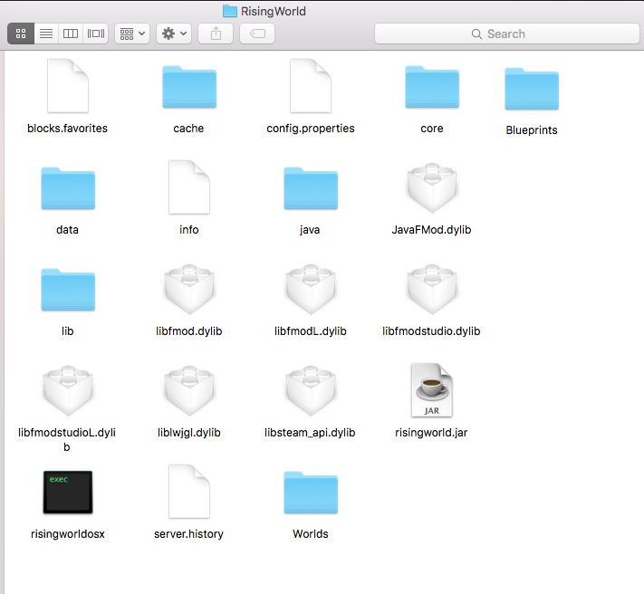Open the gear action menu
This screenshot has width=644, height=594.
coord(174,34)
